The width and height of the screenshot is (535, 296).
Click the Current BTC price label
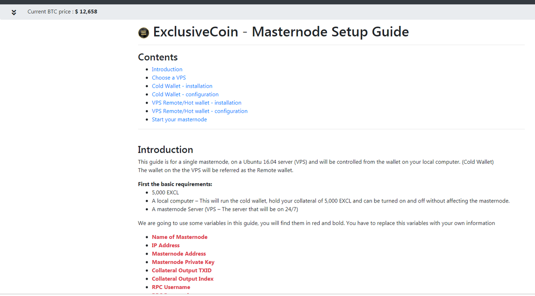point(51,12)
